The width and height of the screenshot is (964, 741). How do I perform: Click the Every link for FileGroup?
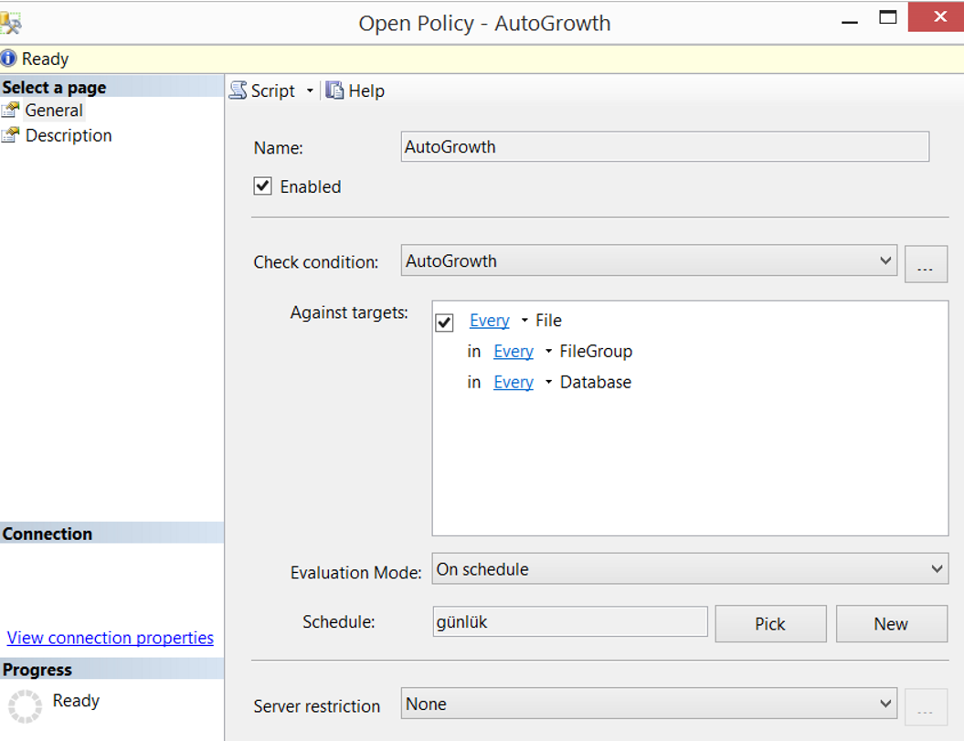point(514,351)
